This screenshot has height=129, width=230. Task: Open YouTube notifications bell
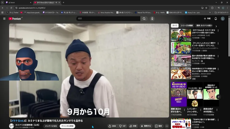216,19
